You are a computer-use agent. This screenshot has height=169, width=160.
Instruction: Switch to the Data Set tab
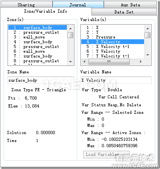tap(124, 12)
